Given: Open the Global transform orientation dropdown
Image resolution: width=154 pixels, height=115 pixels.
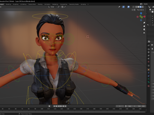Looking at the screenshot, I should coord(52,7).
